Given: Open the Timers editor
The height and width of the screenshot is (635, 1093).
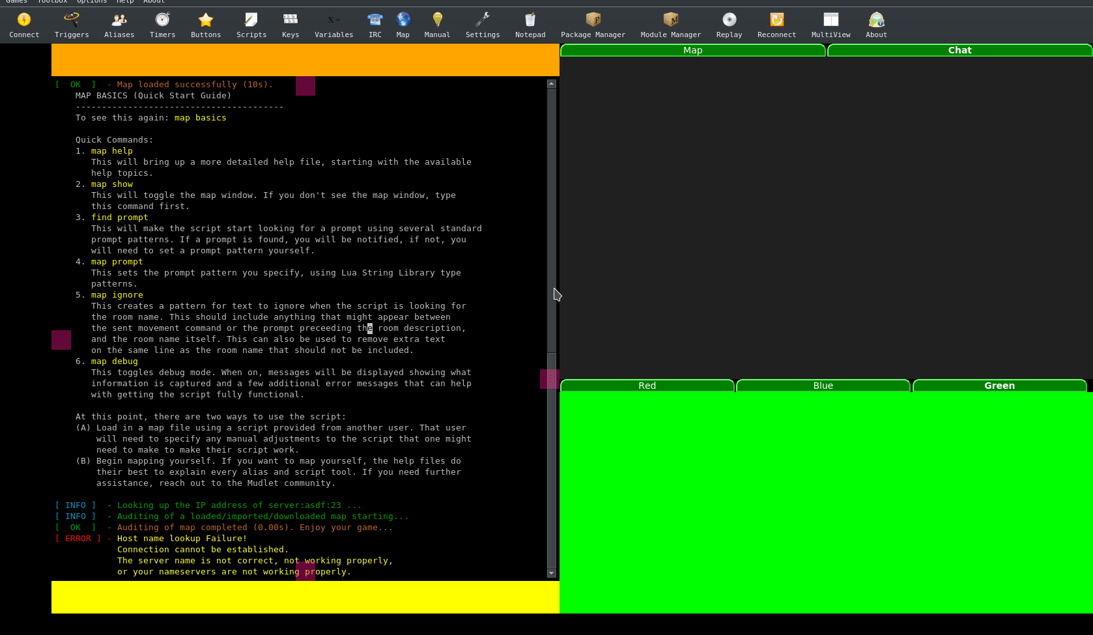Looking at the screenshot, I should [162, 25].
